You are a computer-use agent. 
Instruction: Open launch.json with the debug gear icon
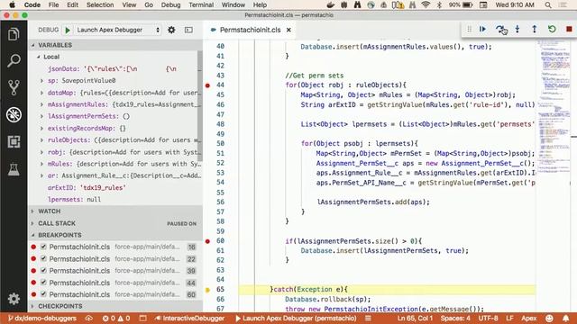171,30
